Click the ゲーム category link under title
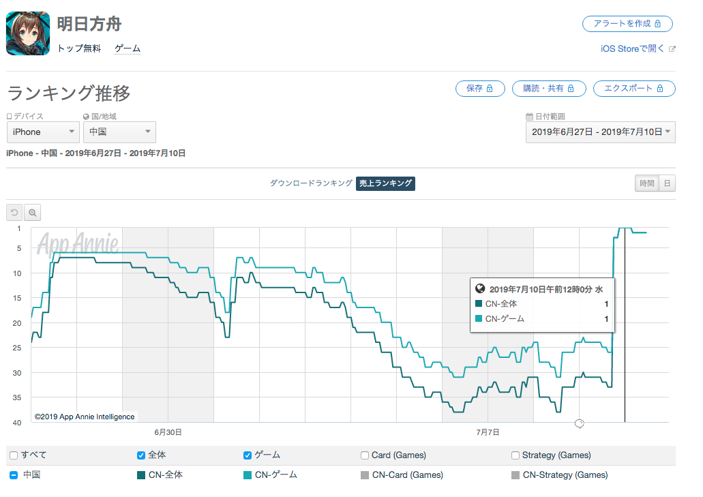Image resolution: width=703 pixels, height=497 pixels. (128, 48)
